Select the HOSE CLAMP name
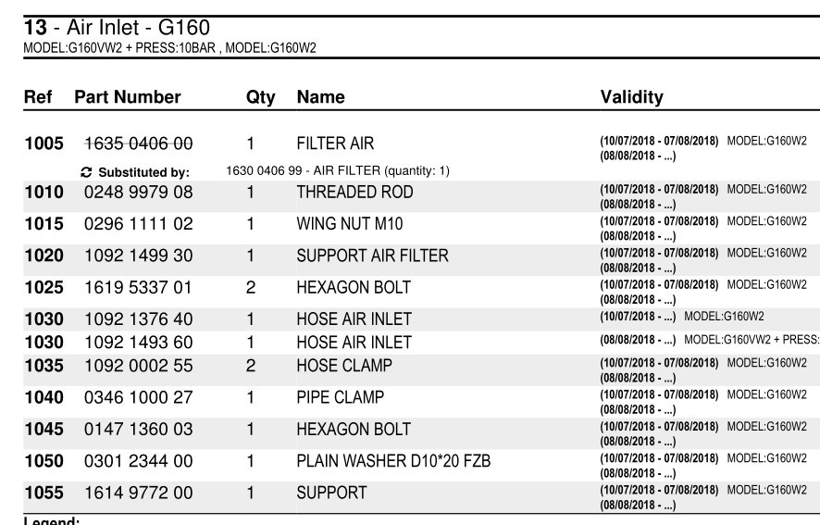 pyautogui.click(x=343, y=366)
